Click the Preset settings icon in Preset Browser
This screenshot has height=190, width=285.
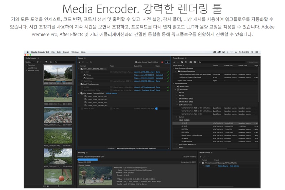(186, 62)
